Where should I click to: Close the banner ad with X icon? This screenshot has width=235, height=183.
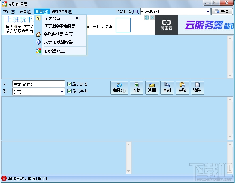coord(152,18)
